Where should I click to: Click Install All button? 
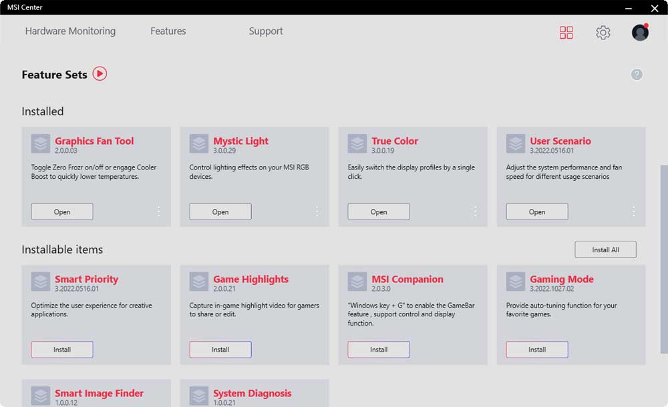tap(605, 250)
